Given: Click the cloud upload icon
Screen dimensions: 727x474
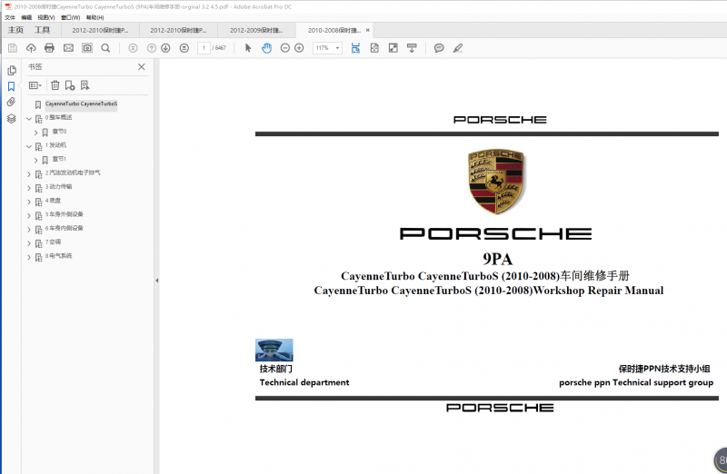Looking at the screenshot, I should tap(31, 48).
